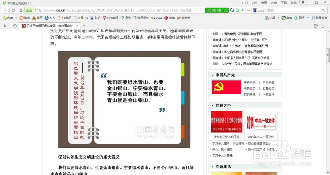
Task: Click the page vertical scrollbar thumb
Action: coord(328,55)
